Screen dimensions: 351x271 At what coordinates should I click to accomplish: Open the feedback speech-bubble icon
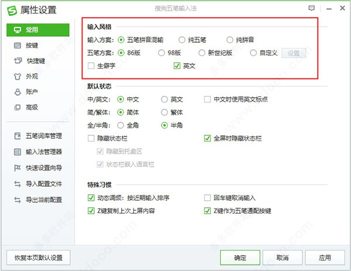tap(311, 8)
